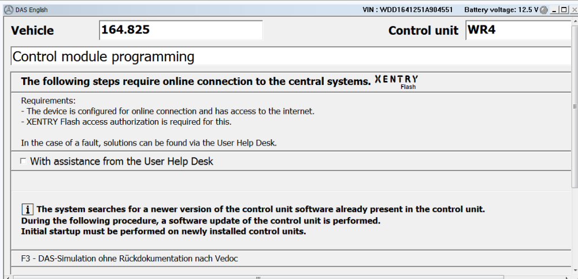The width and height of the screenshot is (578, 279).
Task: Click the XENTRY Flash logo
Action: coord(397,82)
